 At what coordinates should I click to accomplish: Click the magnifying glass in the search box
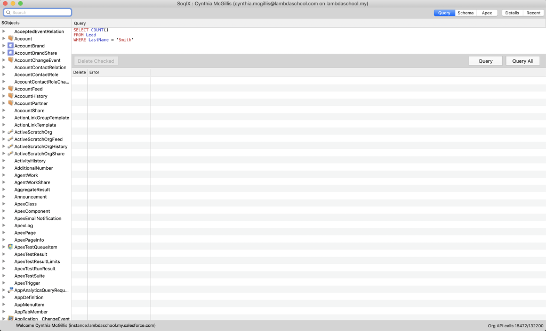9,12
